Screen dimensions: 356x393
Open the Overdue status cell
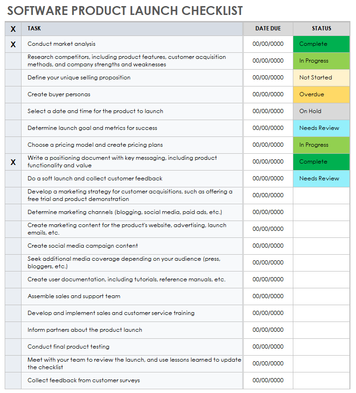point(321,94)
